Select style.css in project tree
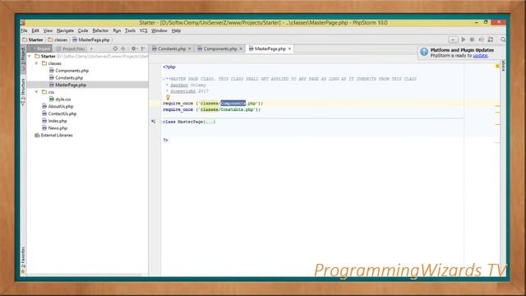This screenshot has height=296, width=526. [x=63, y=99]
